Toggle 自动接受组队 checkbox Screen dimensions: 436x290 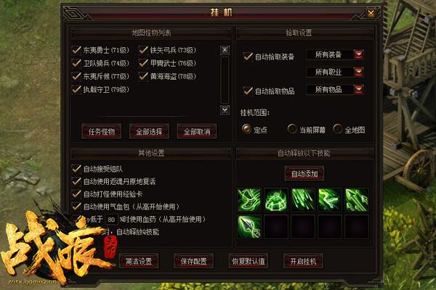[x=76, y=169]
